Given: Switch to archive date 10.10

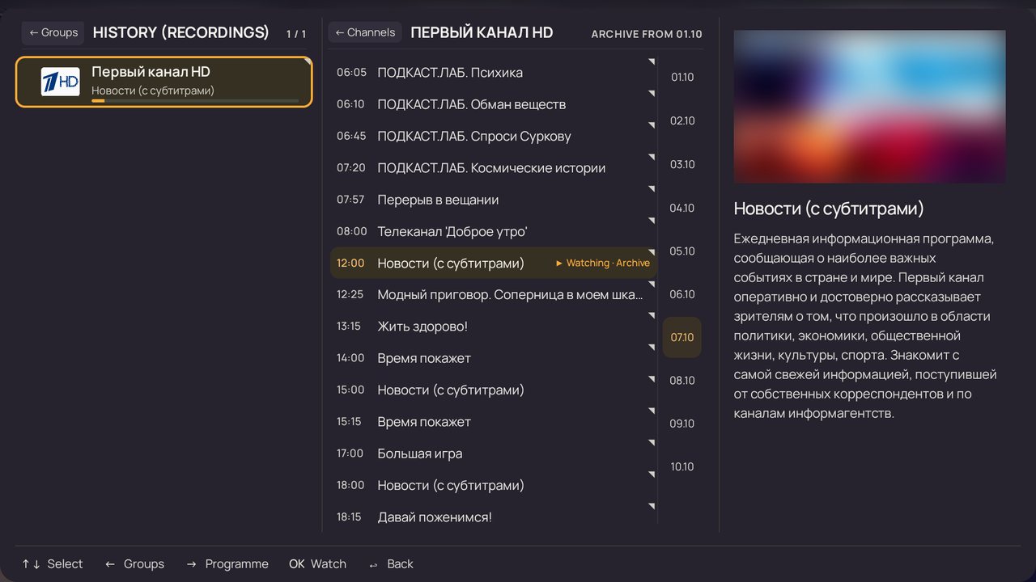Looking at the screenshot, I should pyautogui.click(x=682, y=467).
